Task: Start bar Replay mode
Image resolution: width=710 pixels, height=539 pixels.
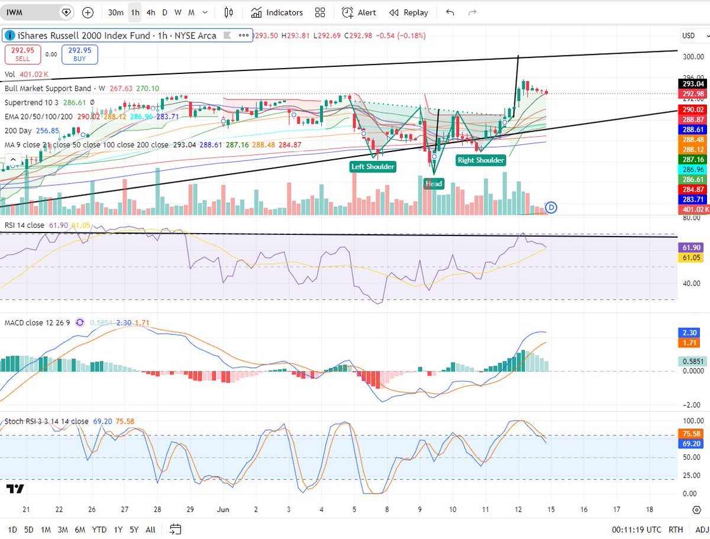Action: [409, 12]
